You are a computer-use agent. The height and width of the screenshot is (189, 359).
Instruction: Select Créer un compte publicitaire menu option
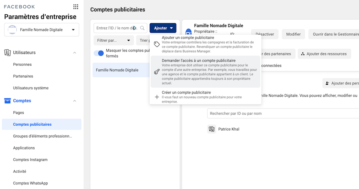pos(205,97)
